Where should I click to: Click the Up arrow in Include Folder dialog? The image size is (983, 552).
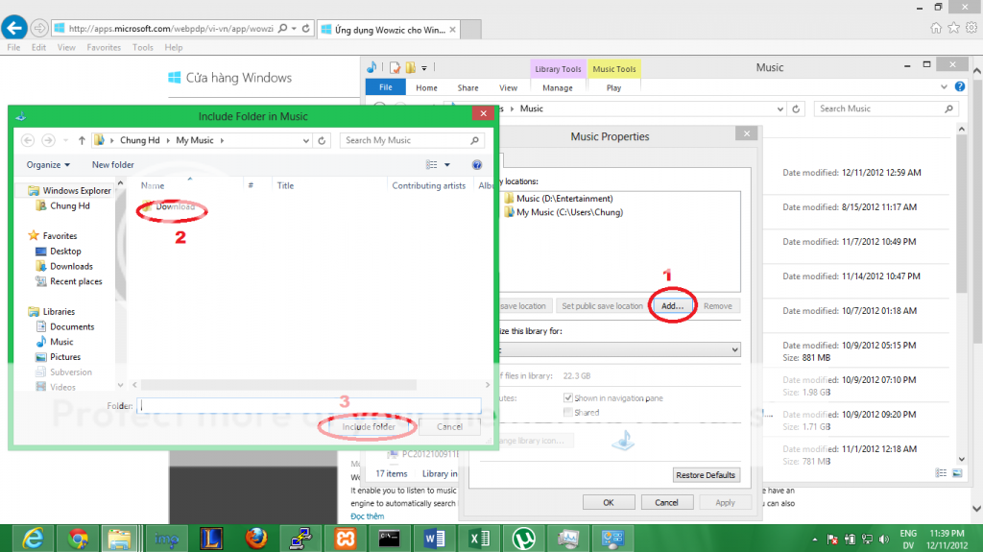[82, 140]
